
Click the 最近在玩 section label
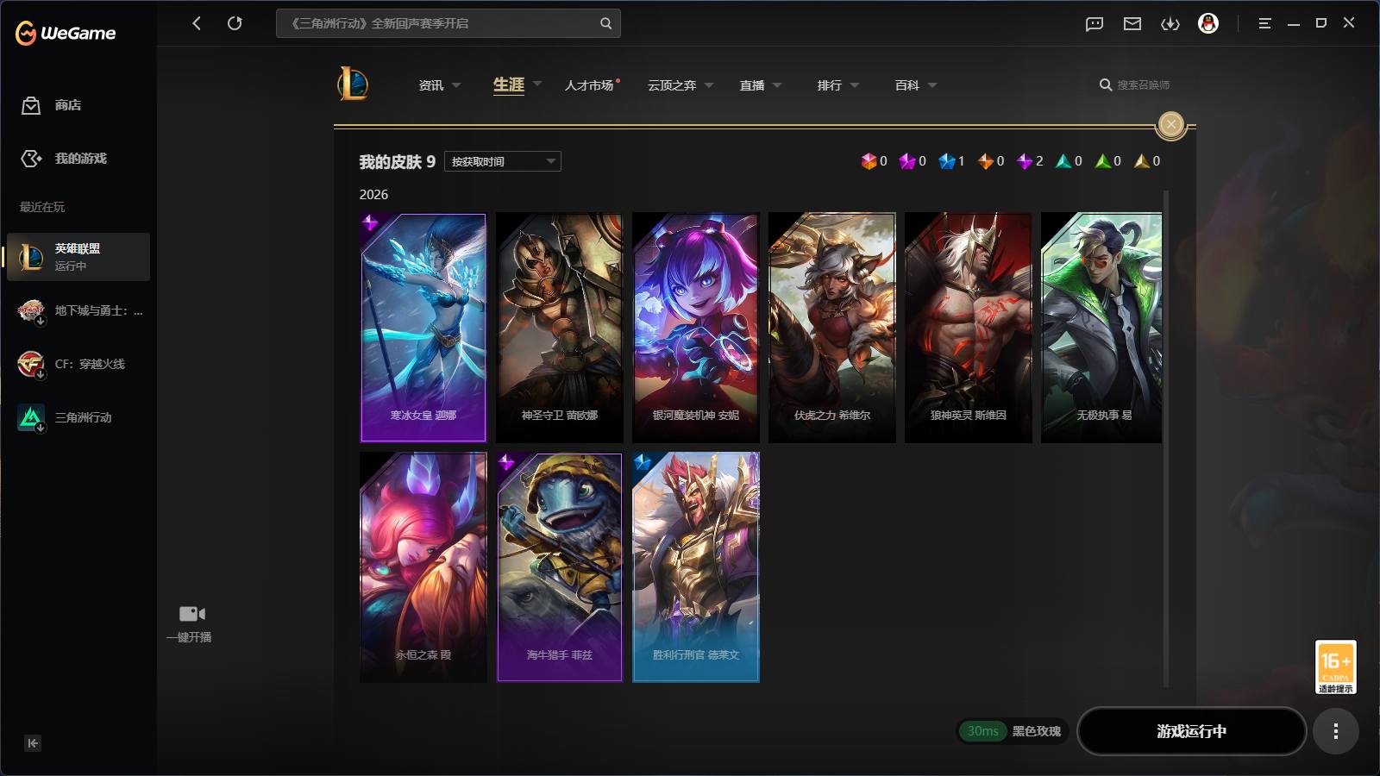(42, 207)
